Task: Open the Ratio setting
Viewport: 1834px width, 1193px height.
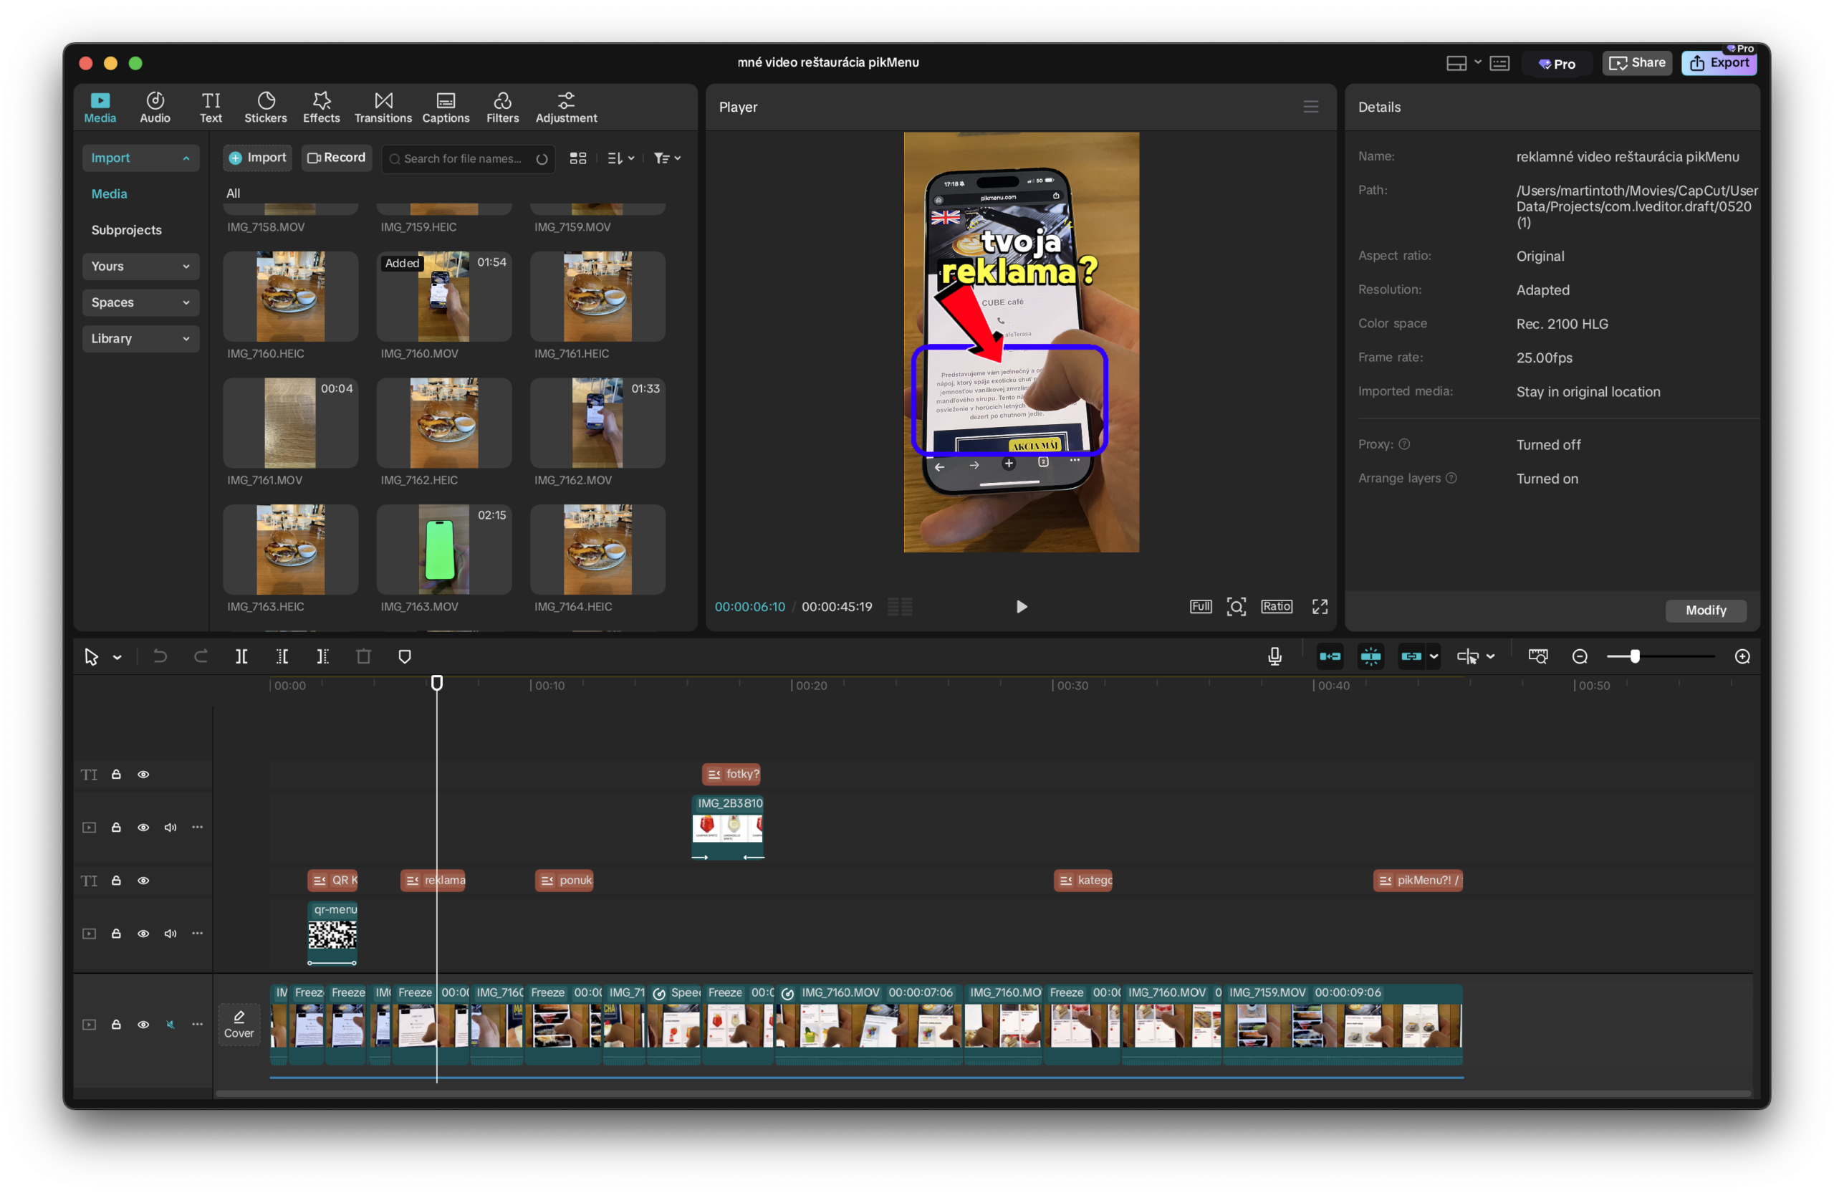Action: click(x=1276, y=606)
